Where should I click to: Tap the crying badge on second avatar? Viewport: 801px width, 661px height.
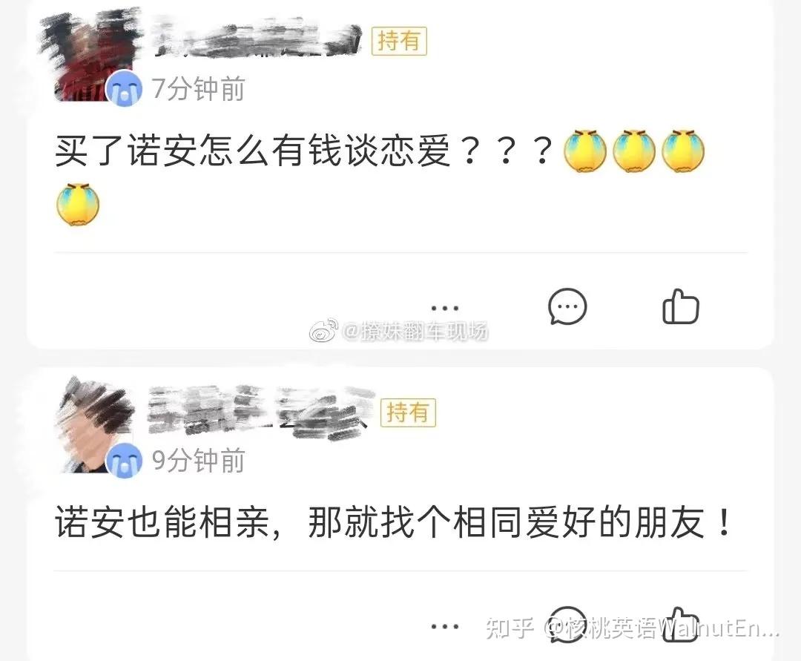coord(124,460)
